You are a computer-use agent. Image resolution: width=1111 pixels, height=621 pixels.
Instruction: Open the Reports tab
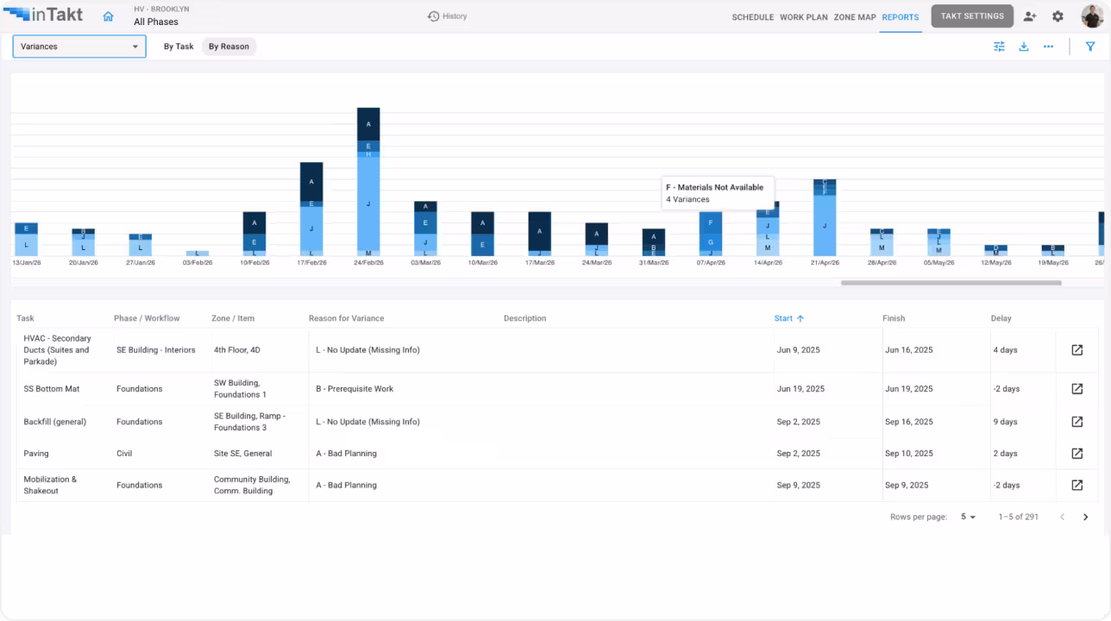click(901, 17)
